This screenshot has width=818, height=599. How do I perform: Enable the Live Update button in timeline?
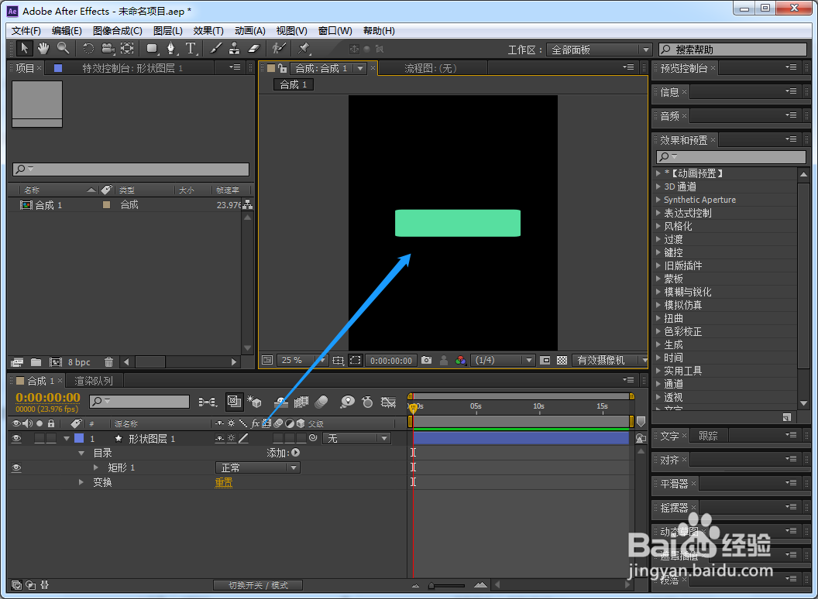pyautogui.click(x=234, y=402)
